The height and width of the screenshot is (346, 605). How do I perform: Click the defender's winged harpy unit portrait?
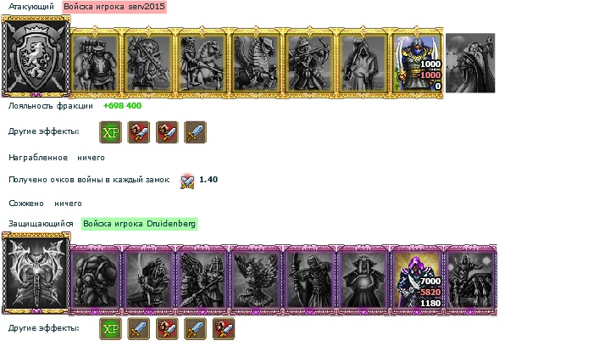(x=256, y=279)
